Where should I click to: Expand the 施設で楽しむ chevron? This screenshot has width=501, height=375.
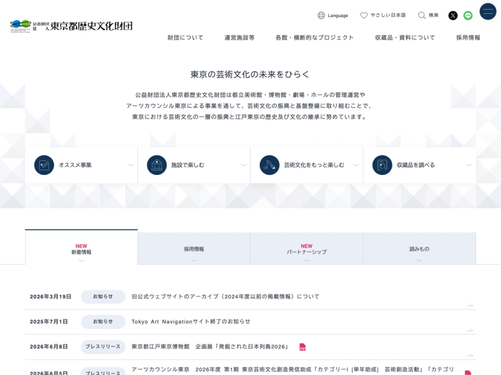[x=243, y=165]
